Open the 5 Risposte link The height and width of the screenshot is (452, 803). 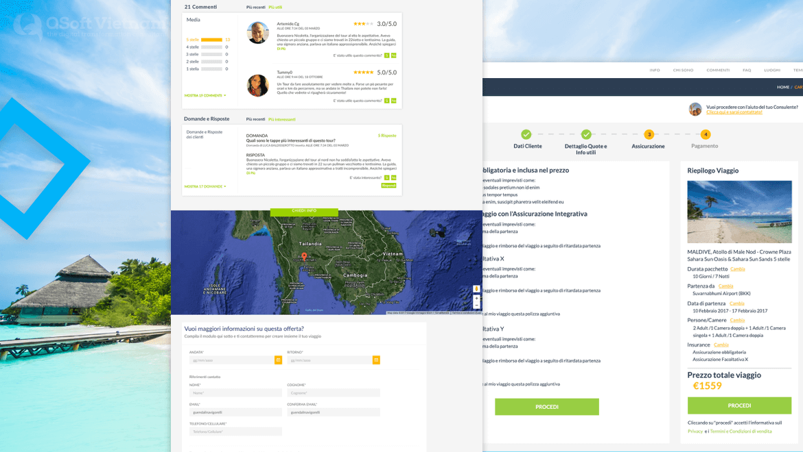click(x=387, y=136)
